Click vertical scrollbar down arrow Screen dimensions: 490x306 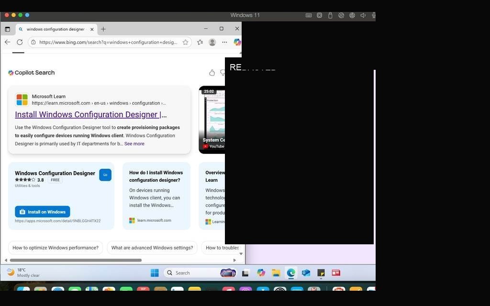coord(241,253)
